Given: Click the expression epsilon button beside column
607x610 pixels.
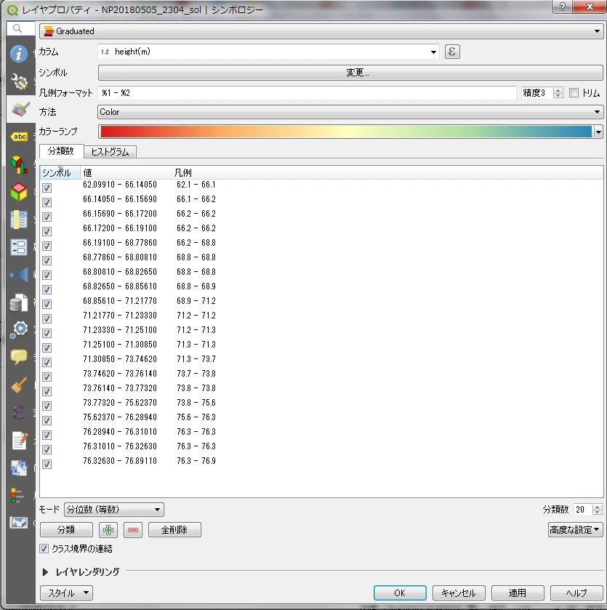Looking at the screenshot, I should tap(452, 52).
